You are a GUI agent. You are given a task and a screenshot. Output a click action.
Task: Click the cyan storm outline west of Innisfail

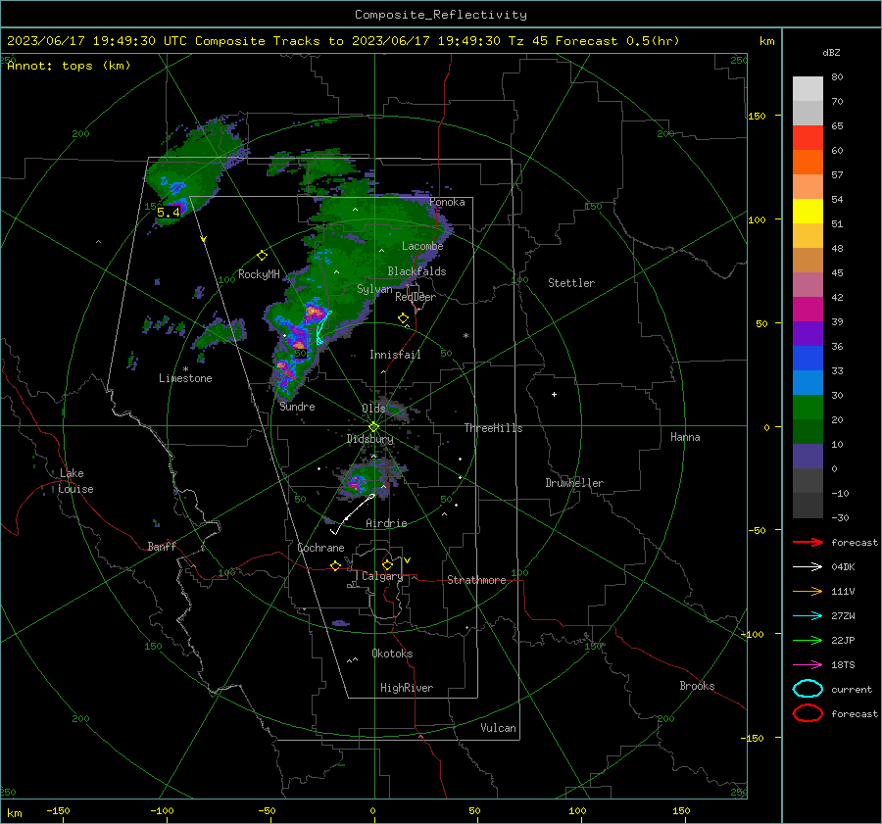pos(322,327)
